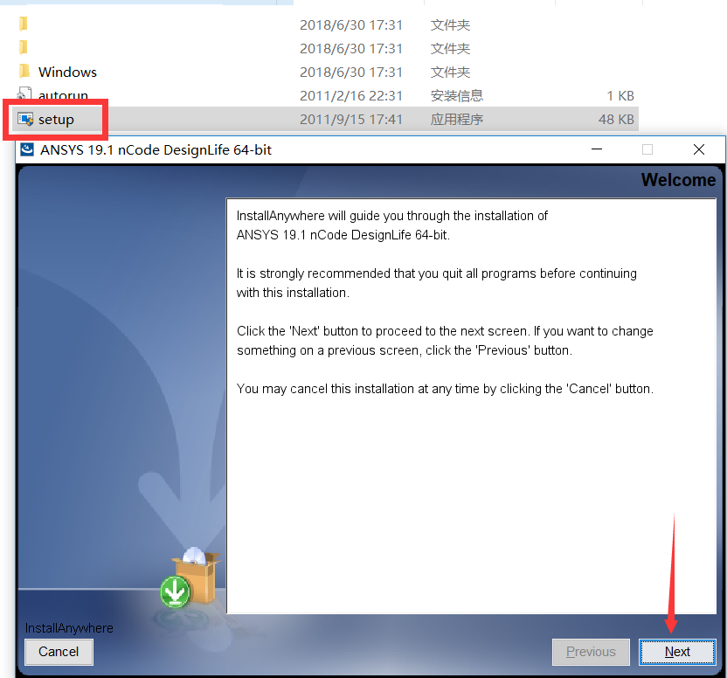
Task: Select the setup application icon
Action: click(25, 119)
